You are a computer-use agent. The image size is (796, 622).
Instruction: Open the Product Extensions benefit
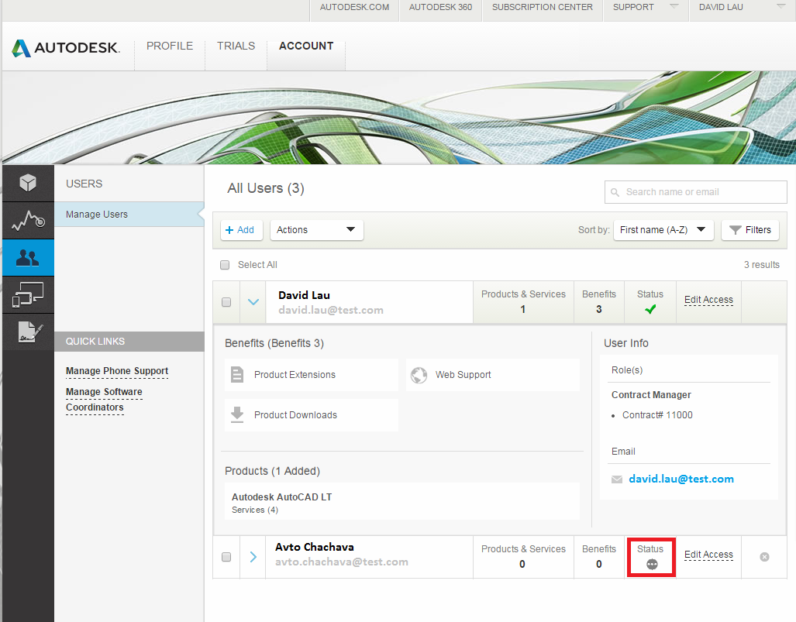(x=311, y=375)
